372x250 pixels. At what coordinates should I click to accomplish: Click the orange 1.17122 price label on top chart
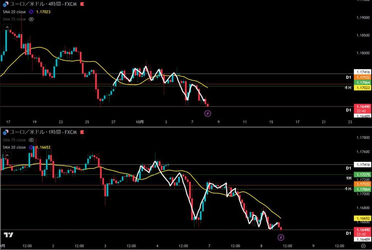pyautogui.click(x=362, y=78)
